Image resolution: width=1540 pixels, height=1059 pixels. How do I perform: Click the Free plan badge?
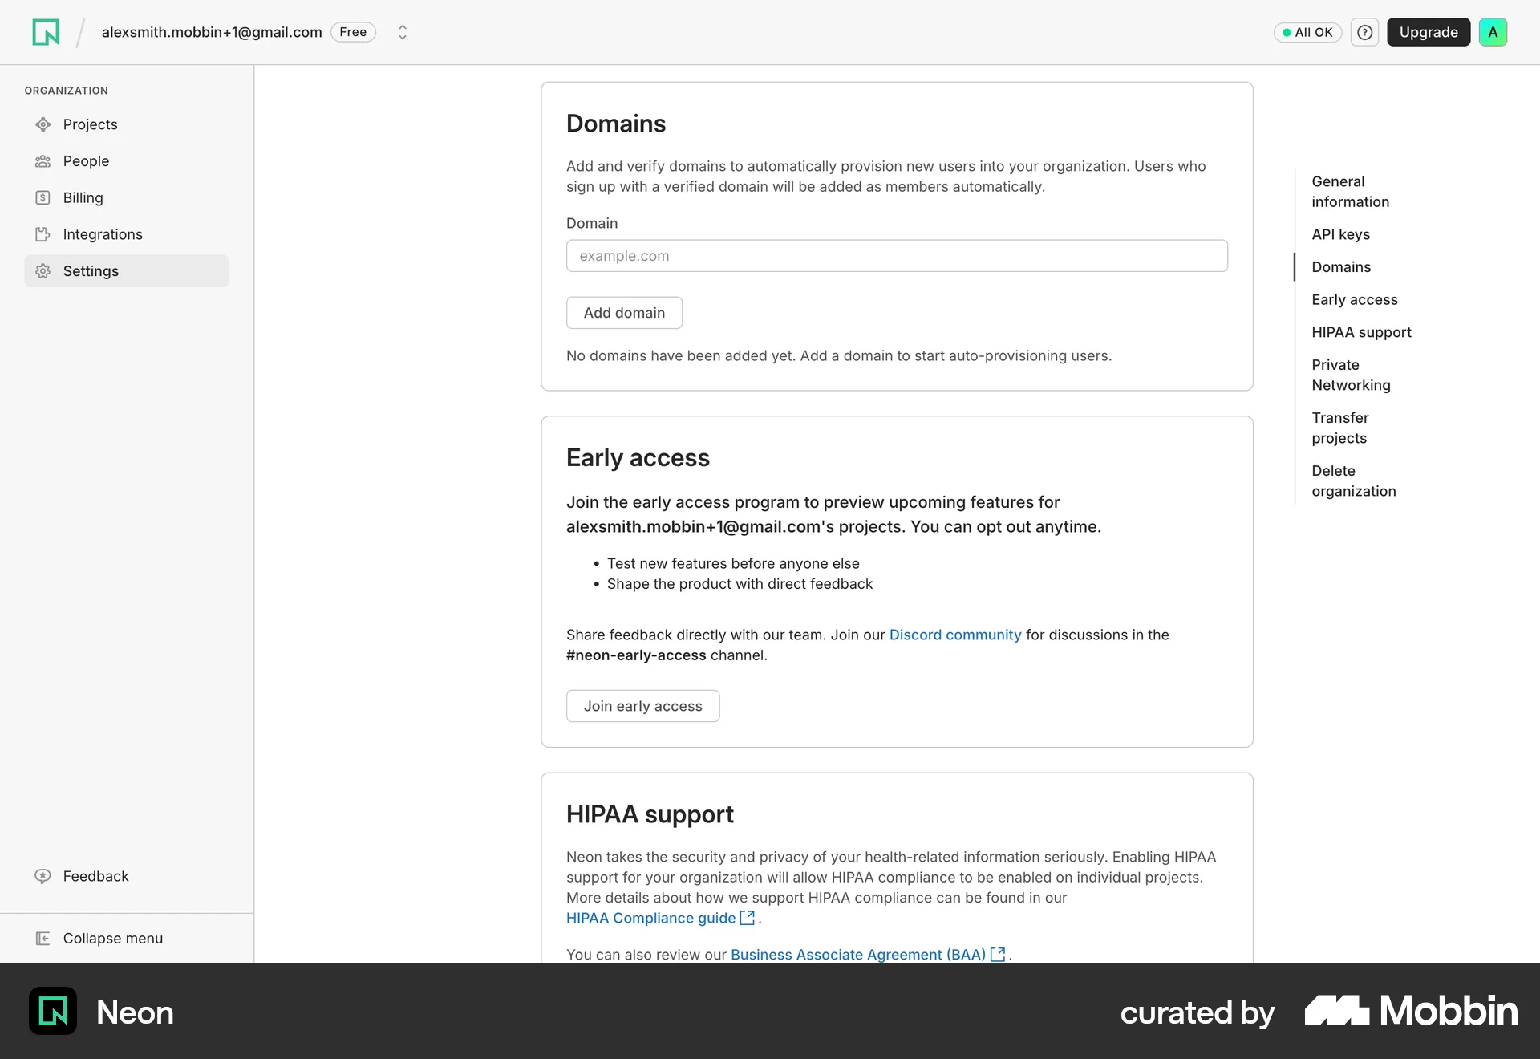(353, 32)
